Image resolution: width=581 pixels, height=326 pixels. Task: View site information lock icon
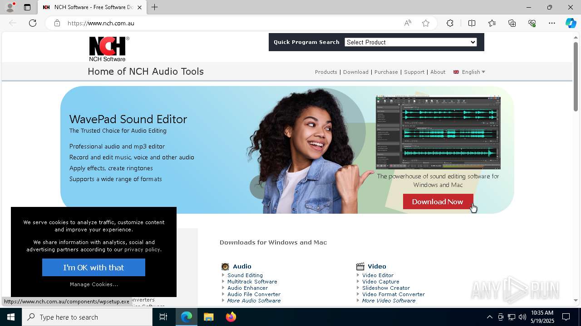[x=57, y=23]
